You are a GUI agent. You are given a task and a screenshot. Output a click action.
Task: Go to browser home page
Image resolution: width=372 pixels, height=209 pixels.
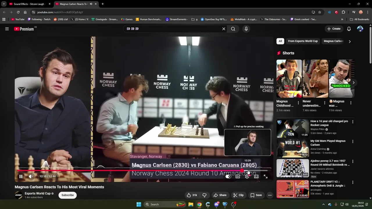(25, 12)
